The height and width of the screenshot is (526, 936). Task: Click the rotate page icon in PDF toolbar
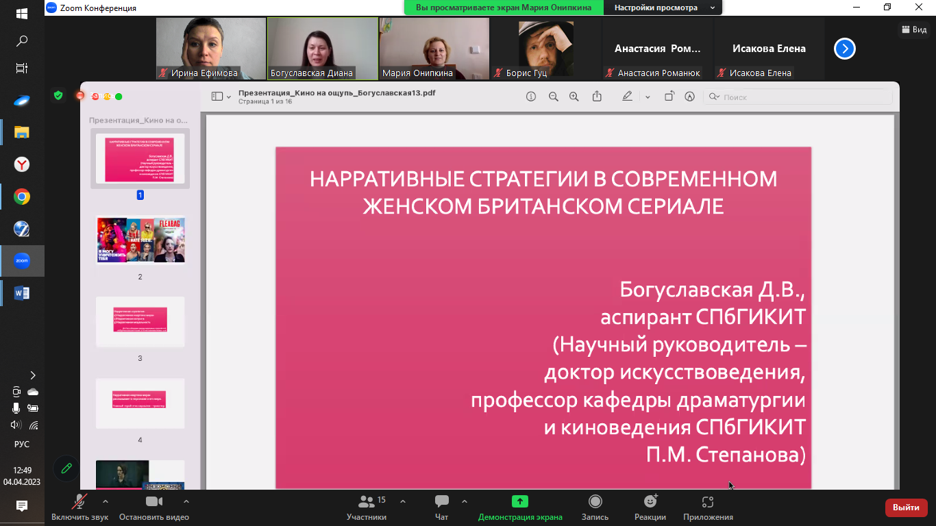[x=669, y=97]
